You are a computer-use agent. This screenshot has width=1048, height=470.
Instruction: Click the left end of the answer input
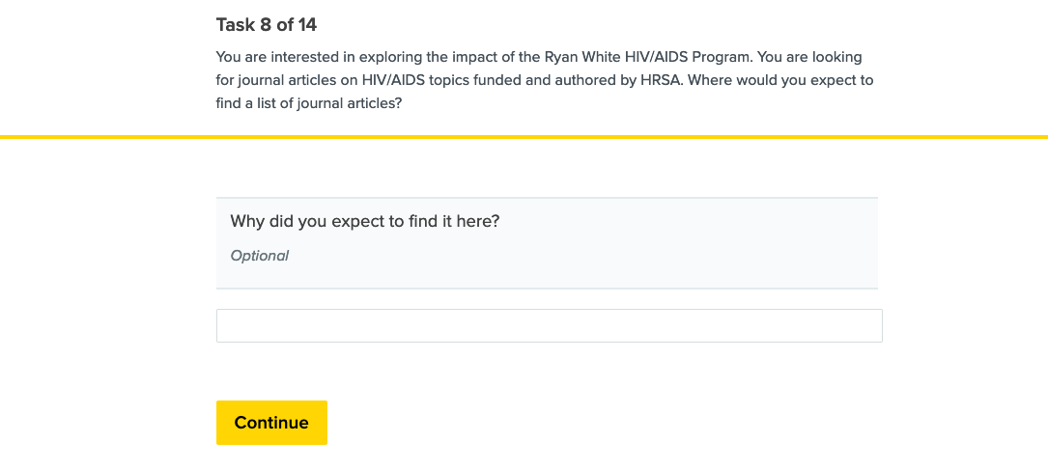click(x=228, y=326)
